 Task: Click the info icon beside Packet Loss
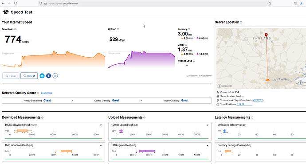point(194,61)
